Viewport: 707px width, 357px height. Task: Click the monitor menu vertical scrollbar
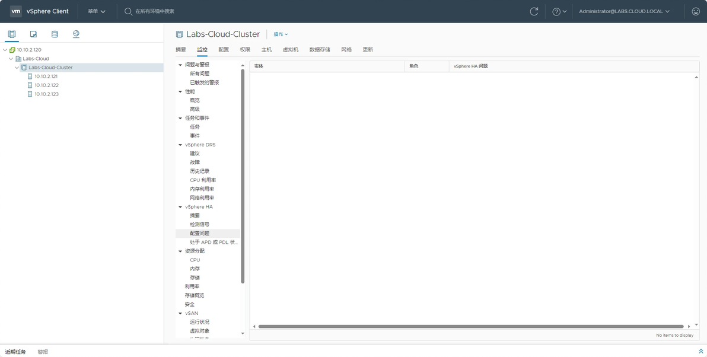[x=243, y=176]
